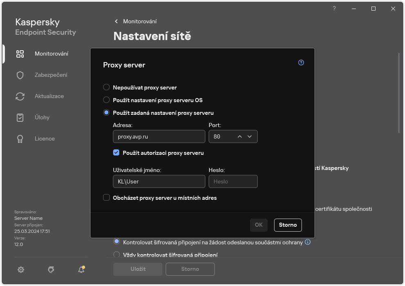This screenshot has width=405, height=286.
Task: Click the Adresa field containing proxy.avp.ru
Action: click(159, 136)
